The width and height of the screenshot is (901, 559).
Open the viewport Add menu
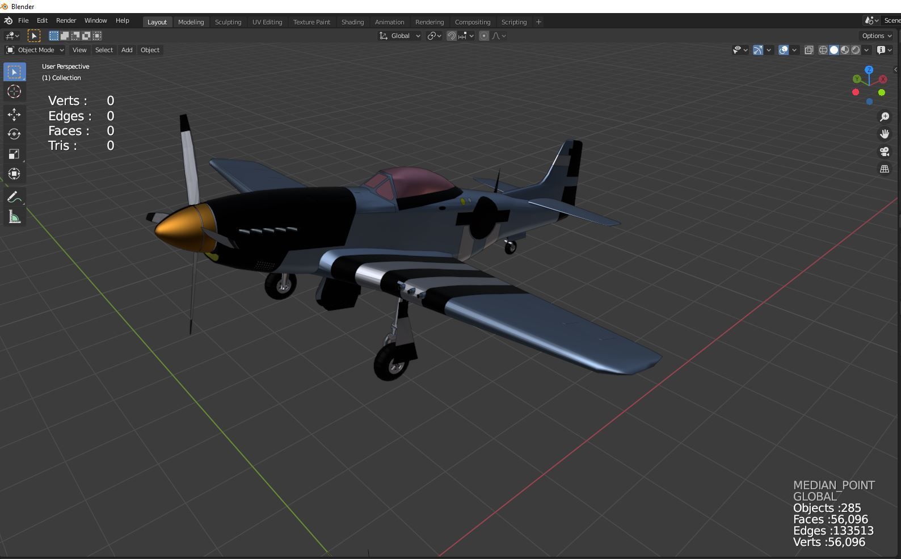point(127,50)
